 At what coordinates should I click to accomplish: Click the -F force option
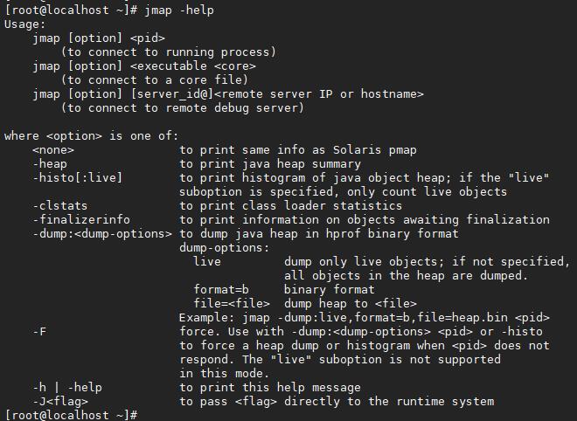pyautogui.click(x=39, y=332)
